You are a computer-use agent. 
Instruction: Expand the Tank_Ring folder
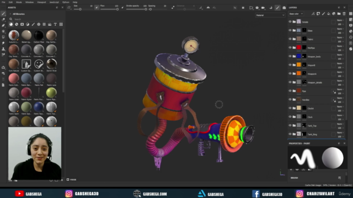point(294,134)
